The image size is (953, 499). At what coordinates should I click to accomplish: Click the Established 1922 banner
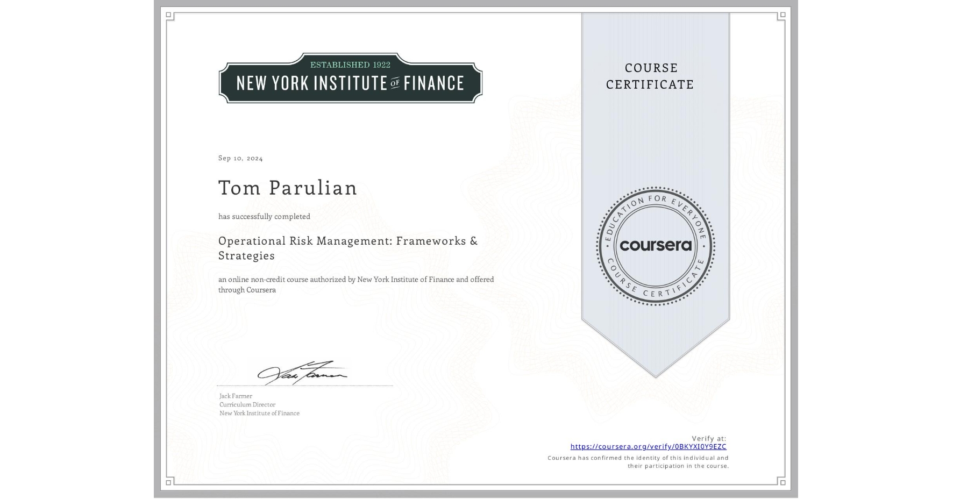350,64
